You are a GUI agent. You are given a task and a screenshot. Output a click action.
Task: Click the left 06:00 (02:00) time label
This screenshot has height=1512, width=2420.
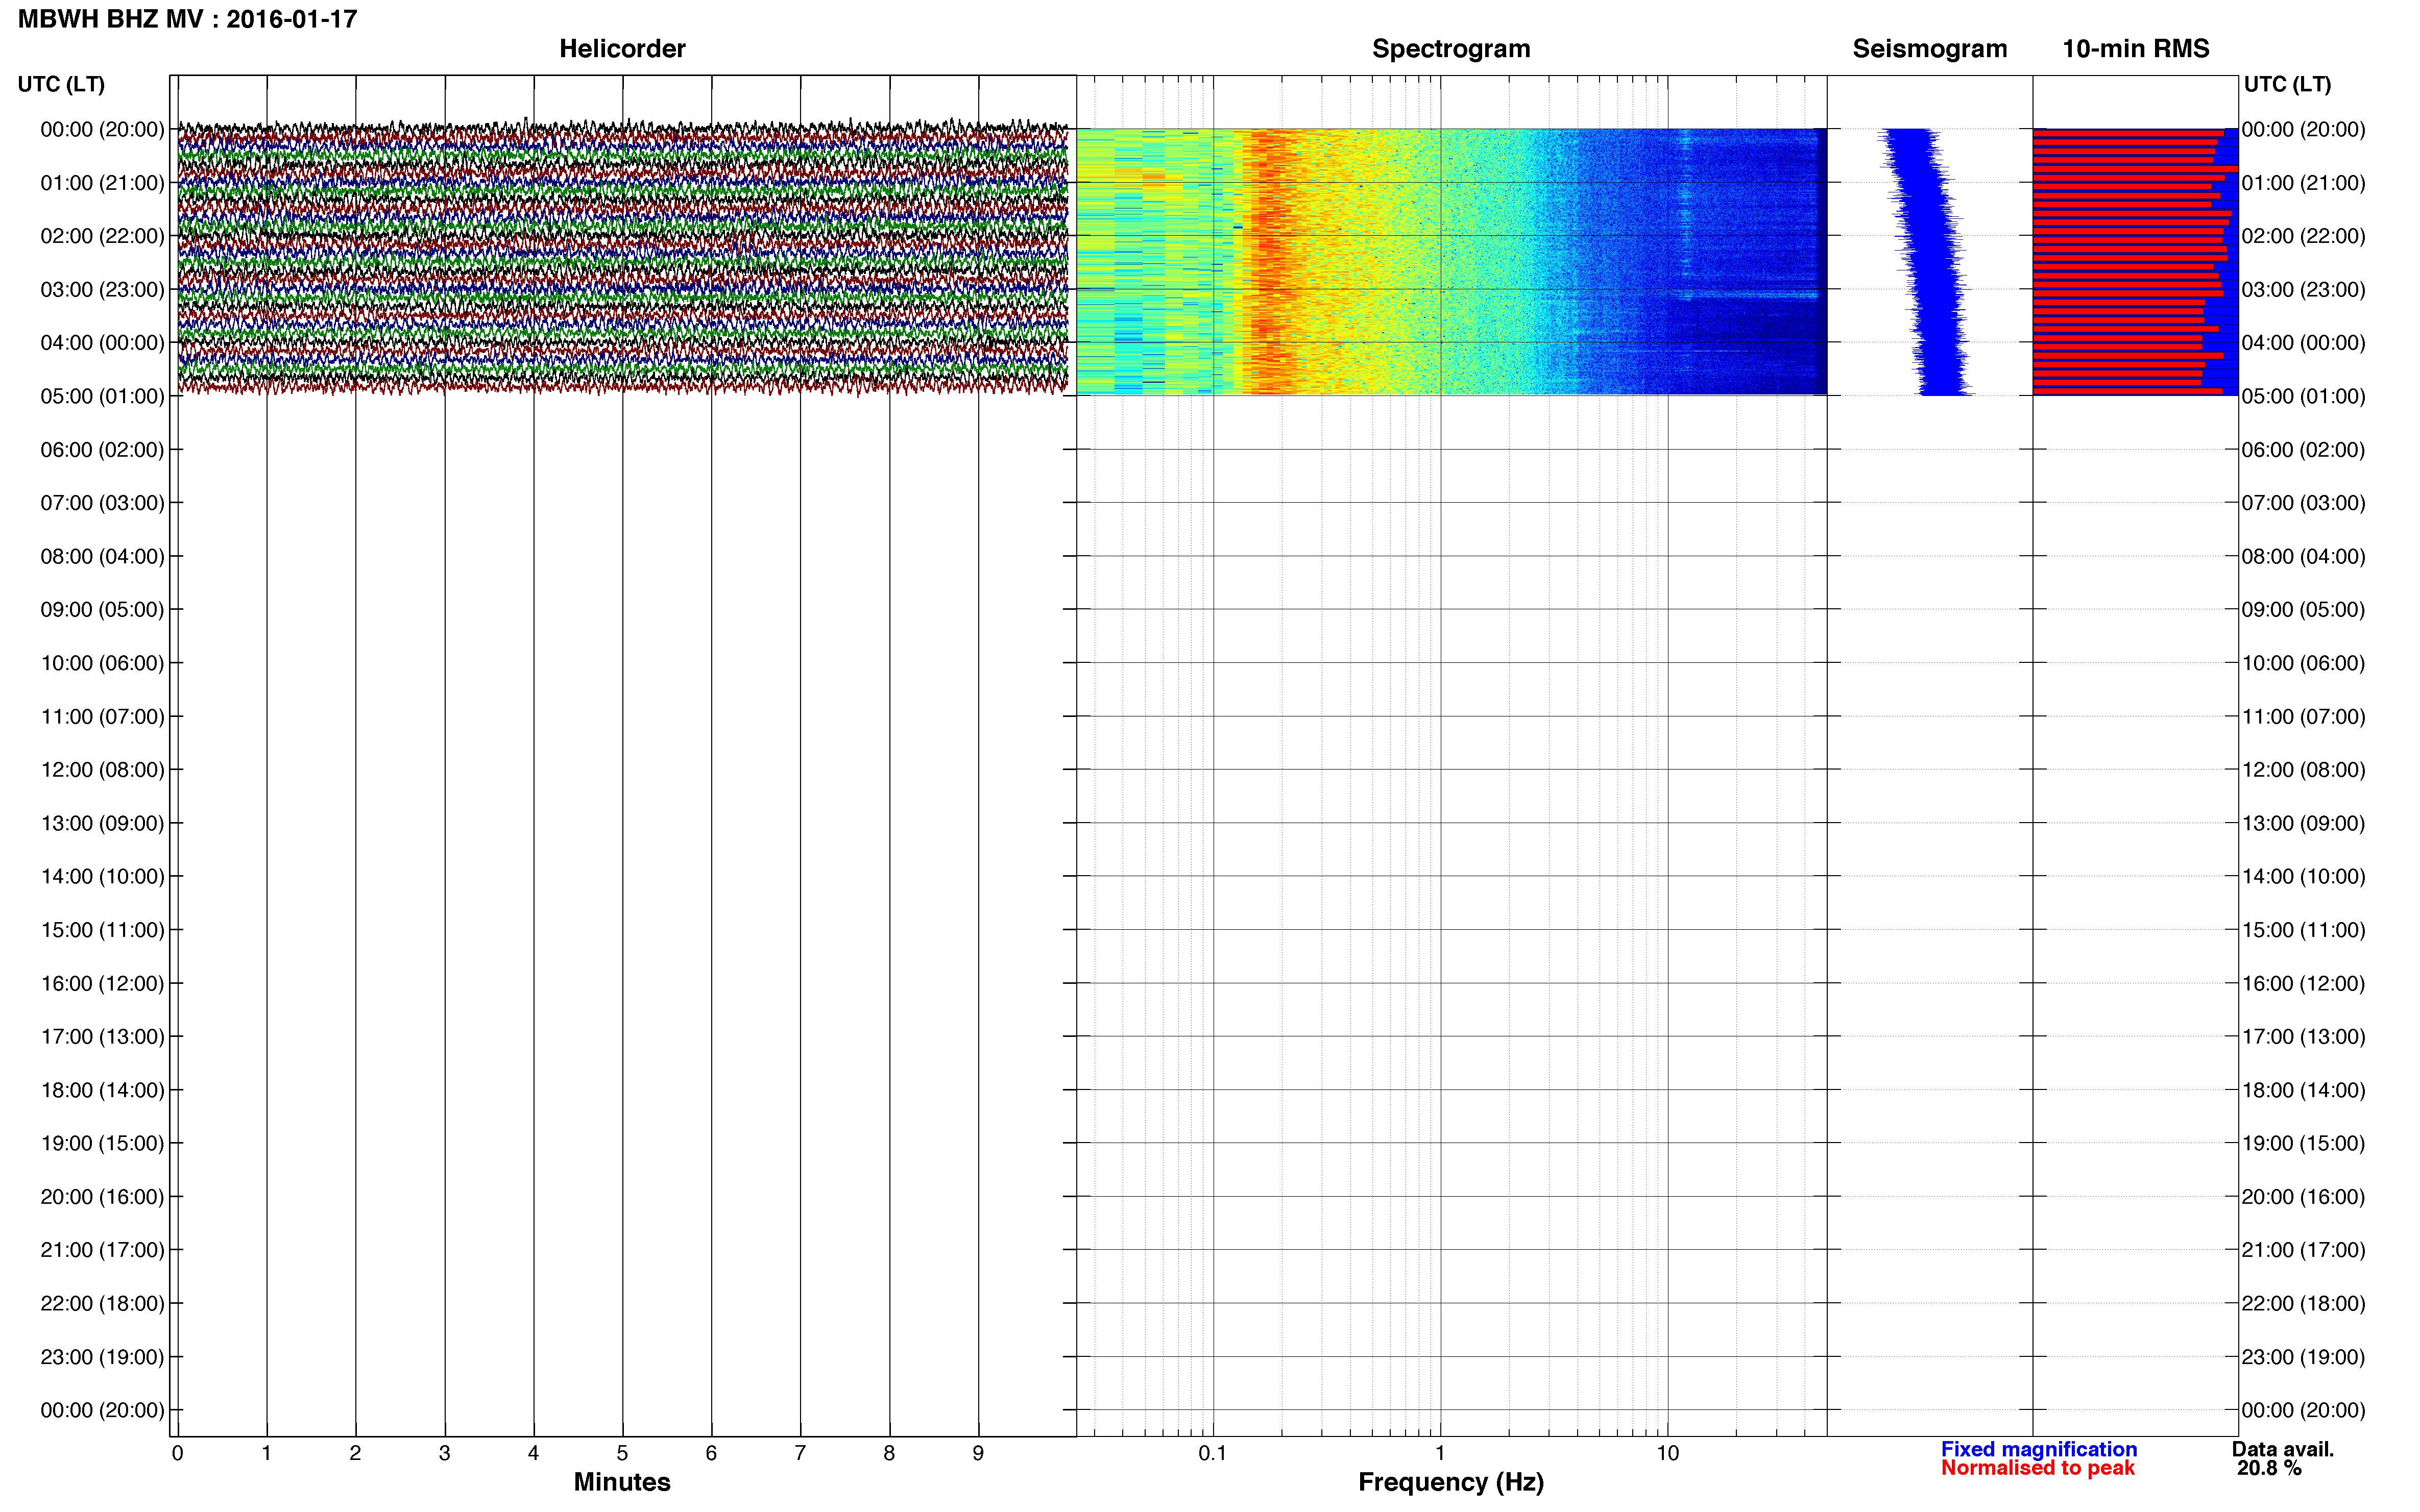click(x=102, y=450)
